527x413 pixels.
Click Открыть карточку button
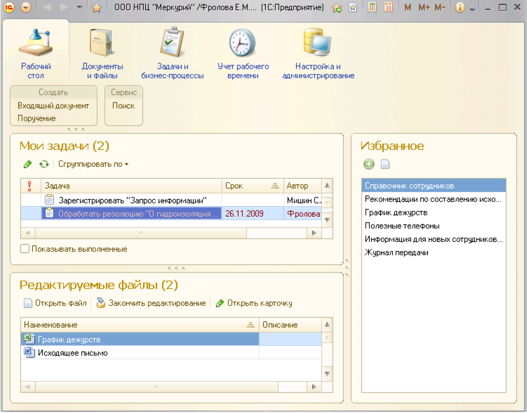click(x=254, y=303)
